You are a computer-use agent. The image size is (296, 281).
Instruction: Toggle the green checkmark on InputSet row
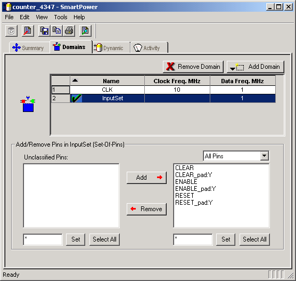[x=77, y=99]
